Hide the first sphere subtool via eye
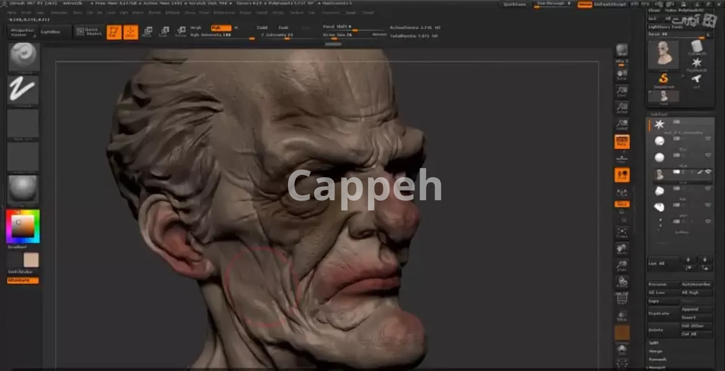 click(x=708, y=139)
